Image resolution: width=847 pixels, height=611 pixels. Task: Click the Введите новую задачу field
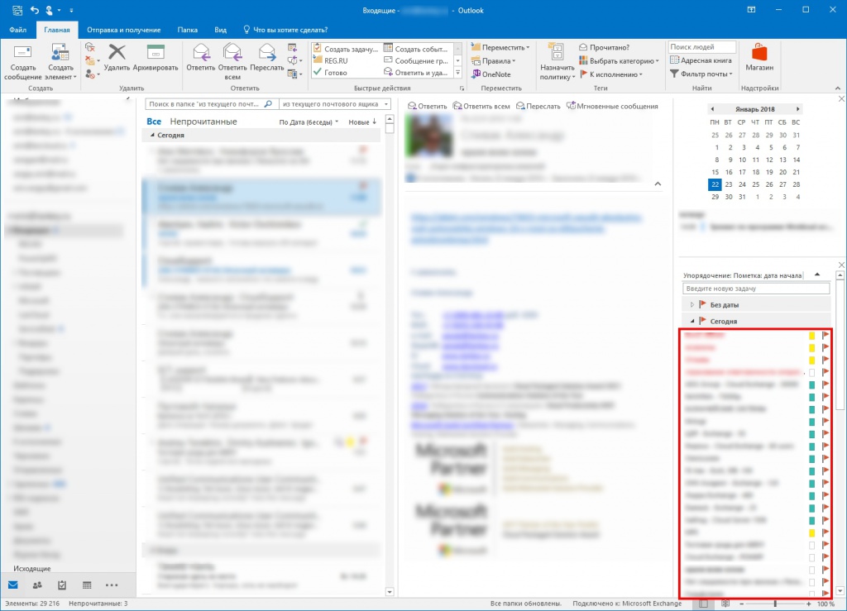[x=755, y=289]
